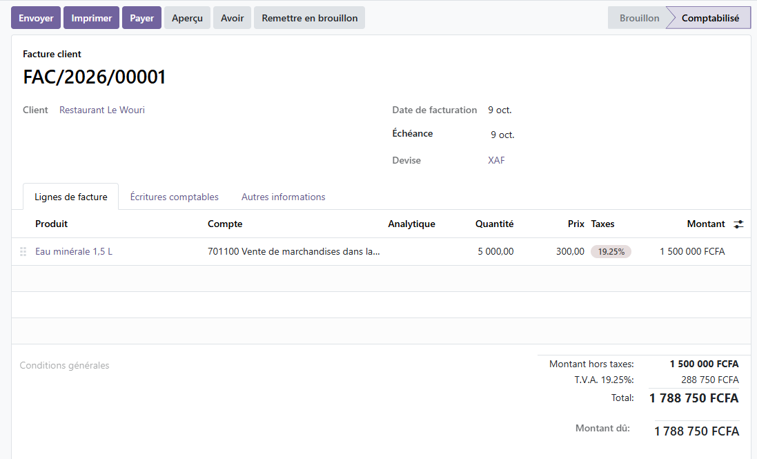The width and height of the screenshot is (757, 459).
Task: Open the Autres informations tab
Action: pos(284,197)
